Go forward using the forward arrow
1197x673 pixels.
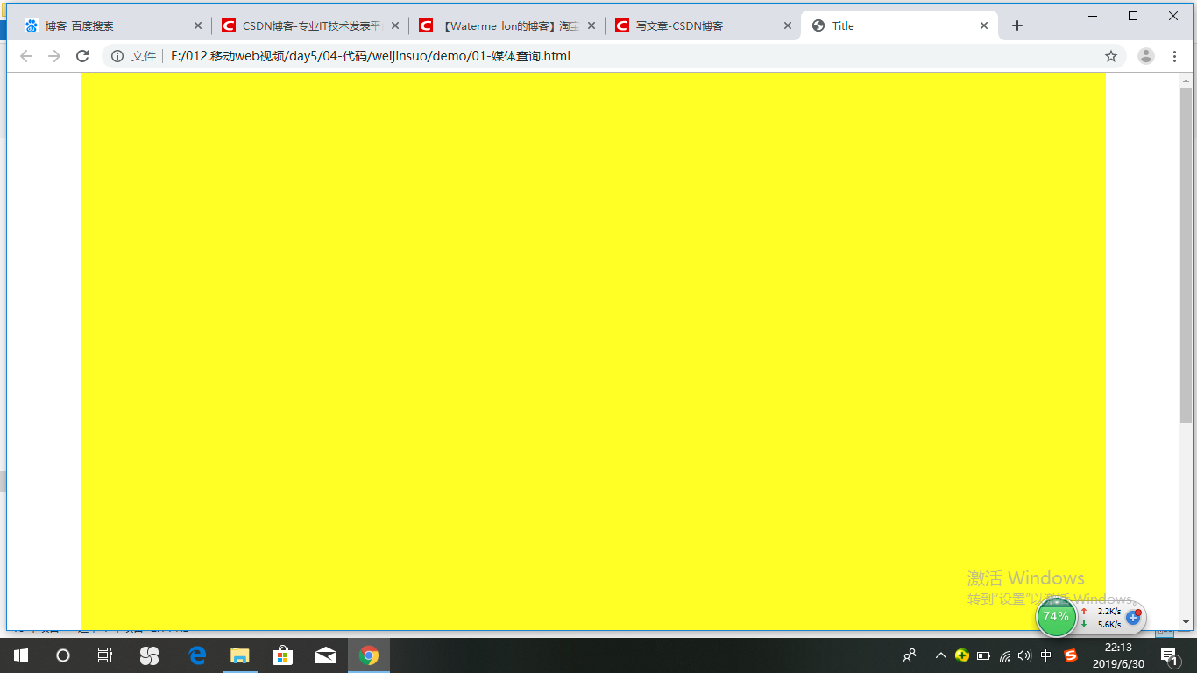[x=54, y=56]
